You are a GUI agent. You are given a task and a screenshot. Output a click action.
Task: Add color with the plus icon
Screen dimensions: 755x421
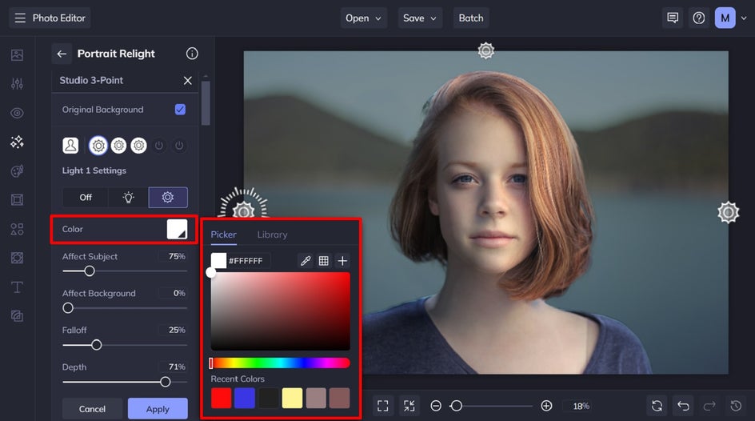[x=342, y=261]
